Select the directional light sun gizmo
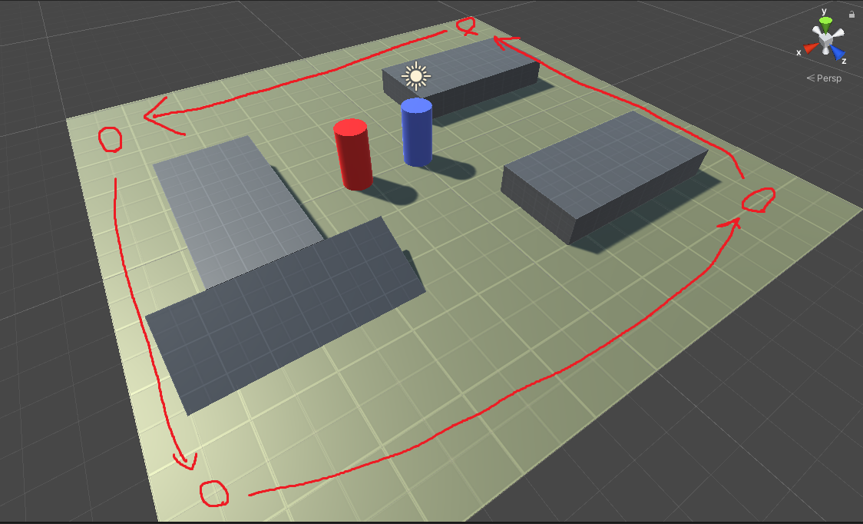863x524 pixels. (x=415, y=77)
